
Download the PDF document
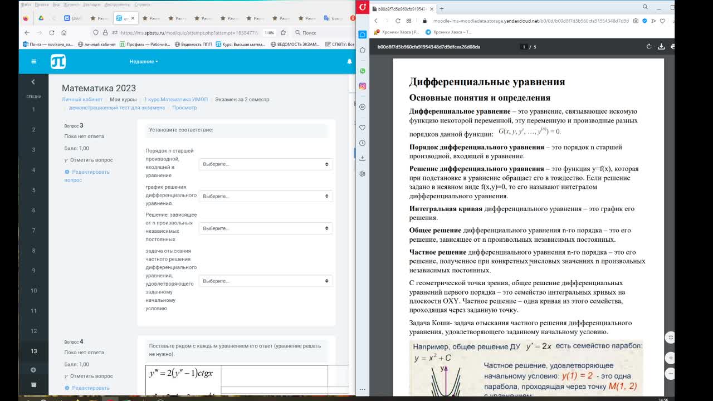point(661,47)
